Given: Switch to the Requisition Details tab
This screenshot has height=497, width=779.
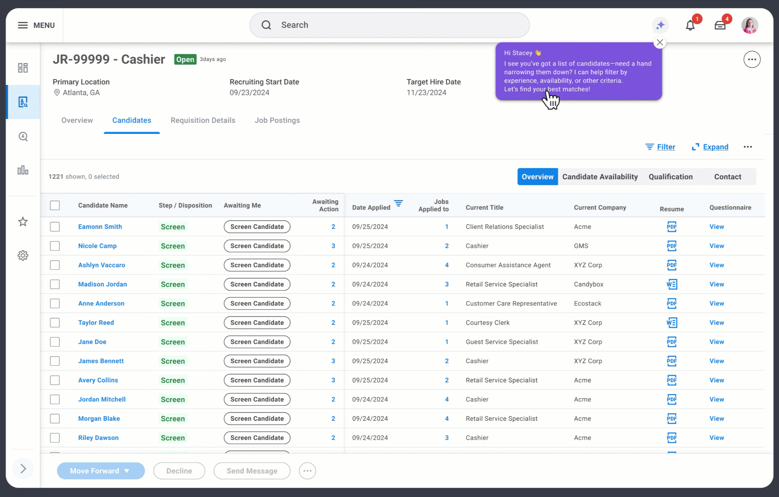Looking at the screenshot, I should click(x=203, y=120).
